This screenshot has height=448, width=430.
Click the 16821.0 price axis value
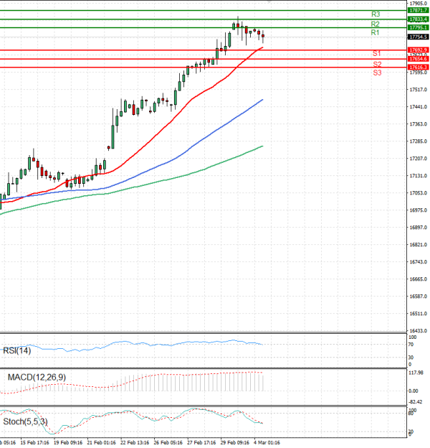click(x=419, y=245)
